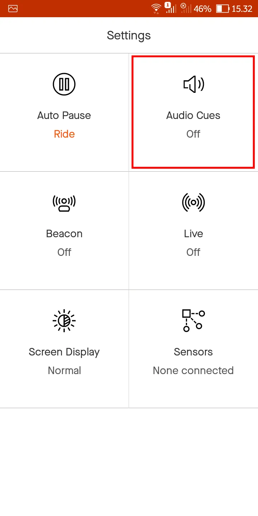The height and width of the screenshot is (516, 258).
Task: Change Screen Display Normal value
Action: point(64,371)
